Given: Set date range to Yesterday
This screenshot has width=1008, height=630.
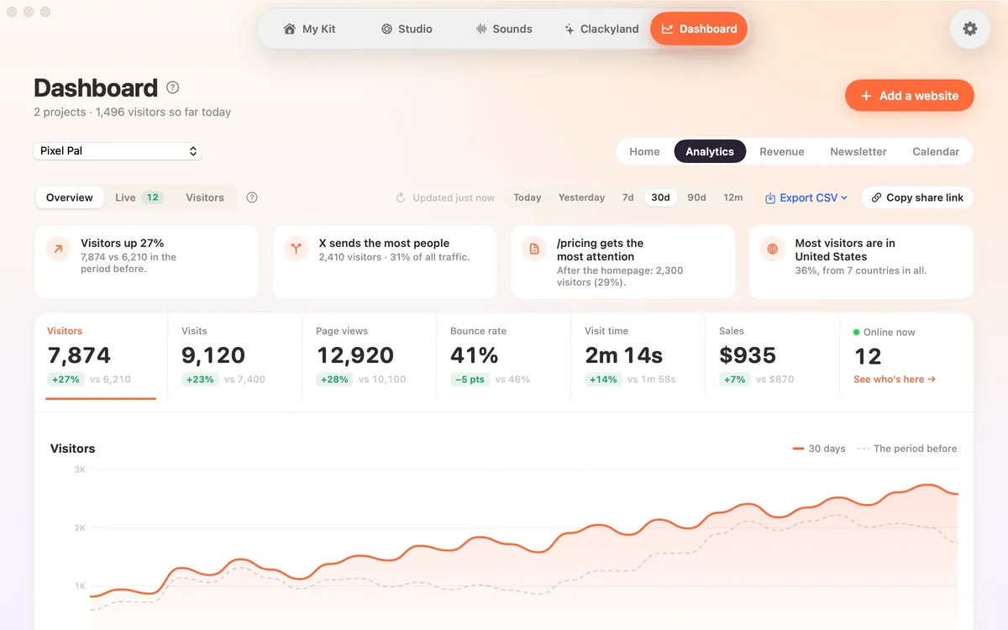Looking at the screenshot, I should (x=581, y=197).
